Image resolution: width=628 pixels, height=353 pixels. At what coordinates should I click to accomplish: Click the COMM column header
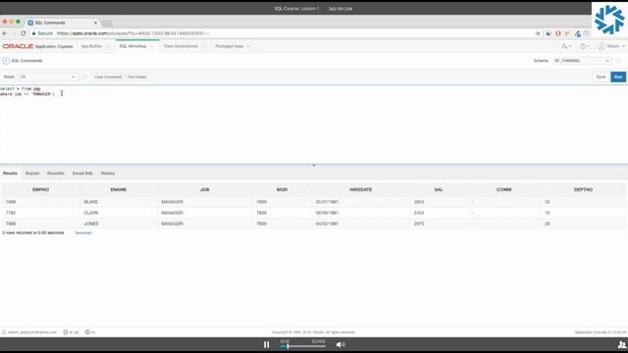[x=503, y=189]
